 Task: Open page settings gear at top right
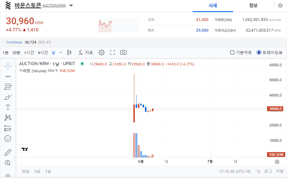280,5
